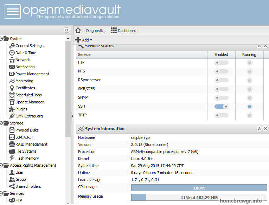
Task: Click the General Settings gear icon
Action: coord(12,46)
